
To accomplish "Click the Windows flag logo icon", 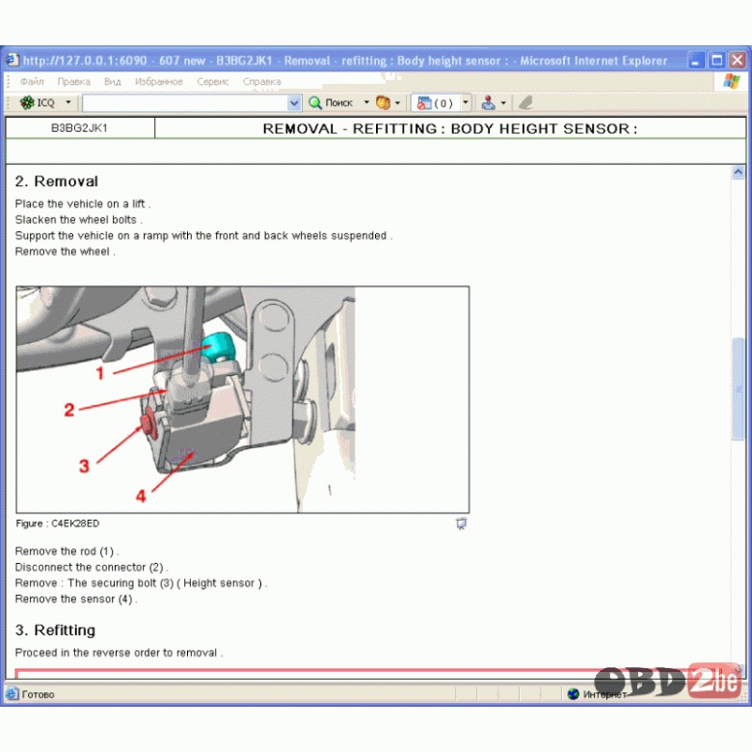I will (x=732, y=81).
